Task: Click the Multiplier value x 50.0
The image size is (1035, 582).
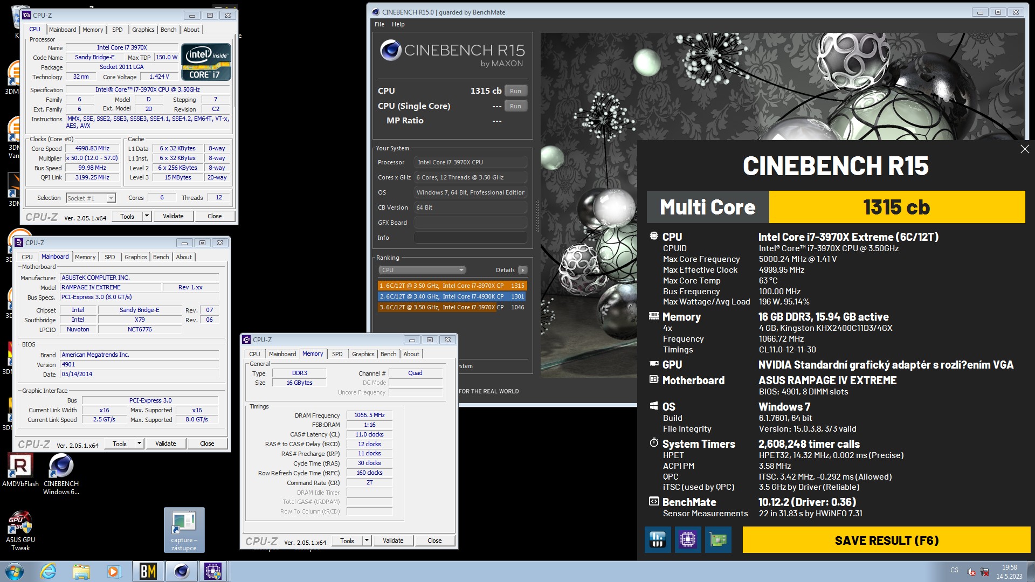Action: (x=92, y=158)
